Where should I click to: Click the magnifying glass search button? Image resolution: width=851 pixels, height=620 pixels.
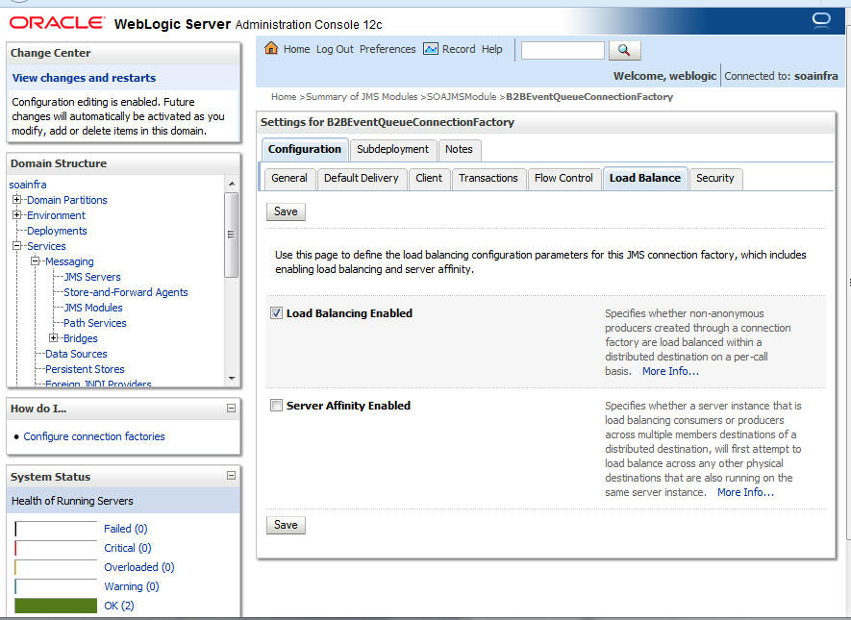pyautogui.click(x=624, y=50)
